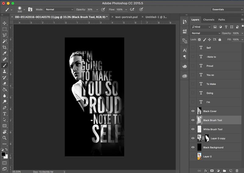The height and width of the screenshot is (173, 244).
Task: Show the White Brush Tool layer
Action: point(193,129)
